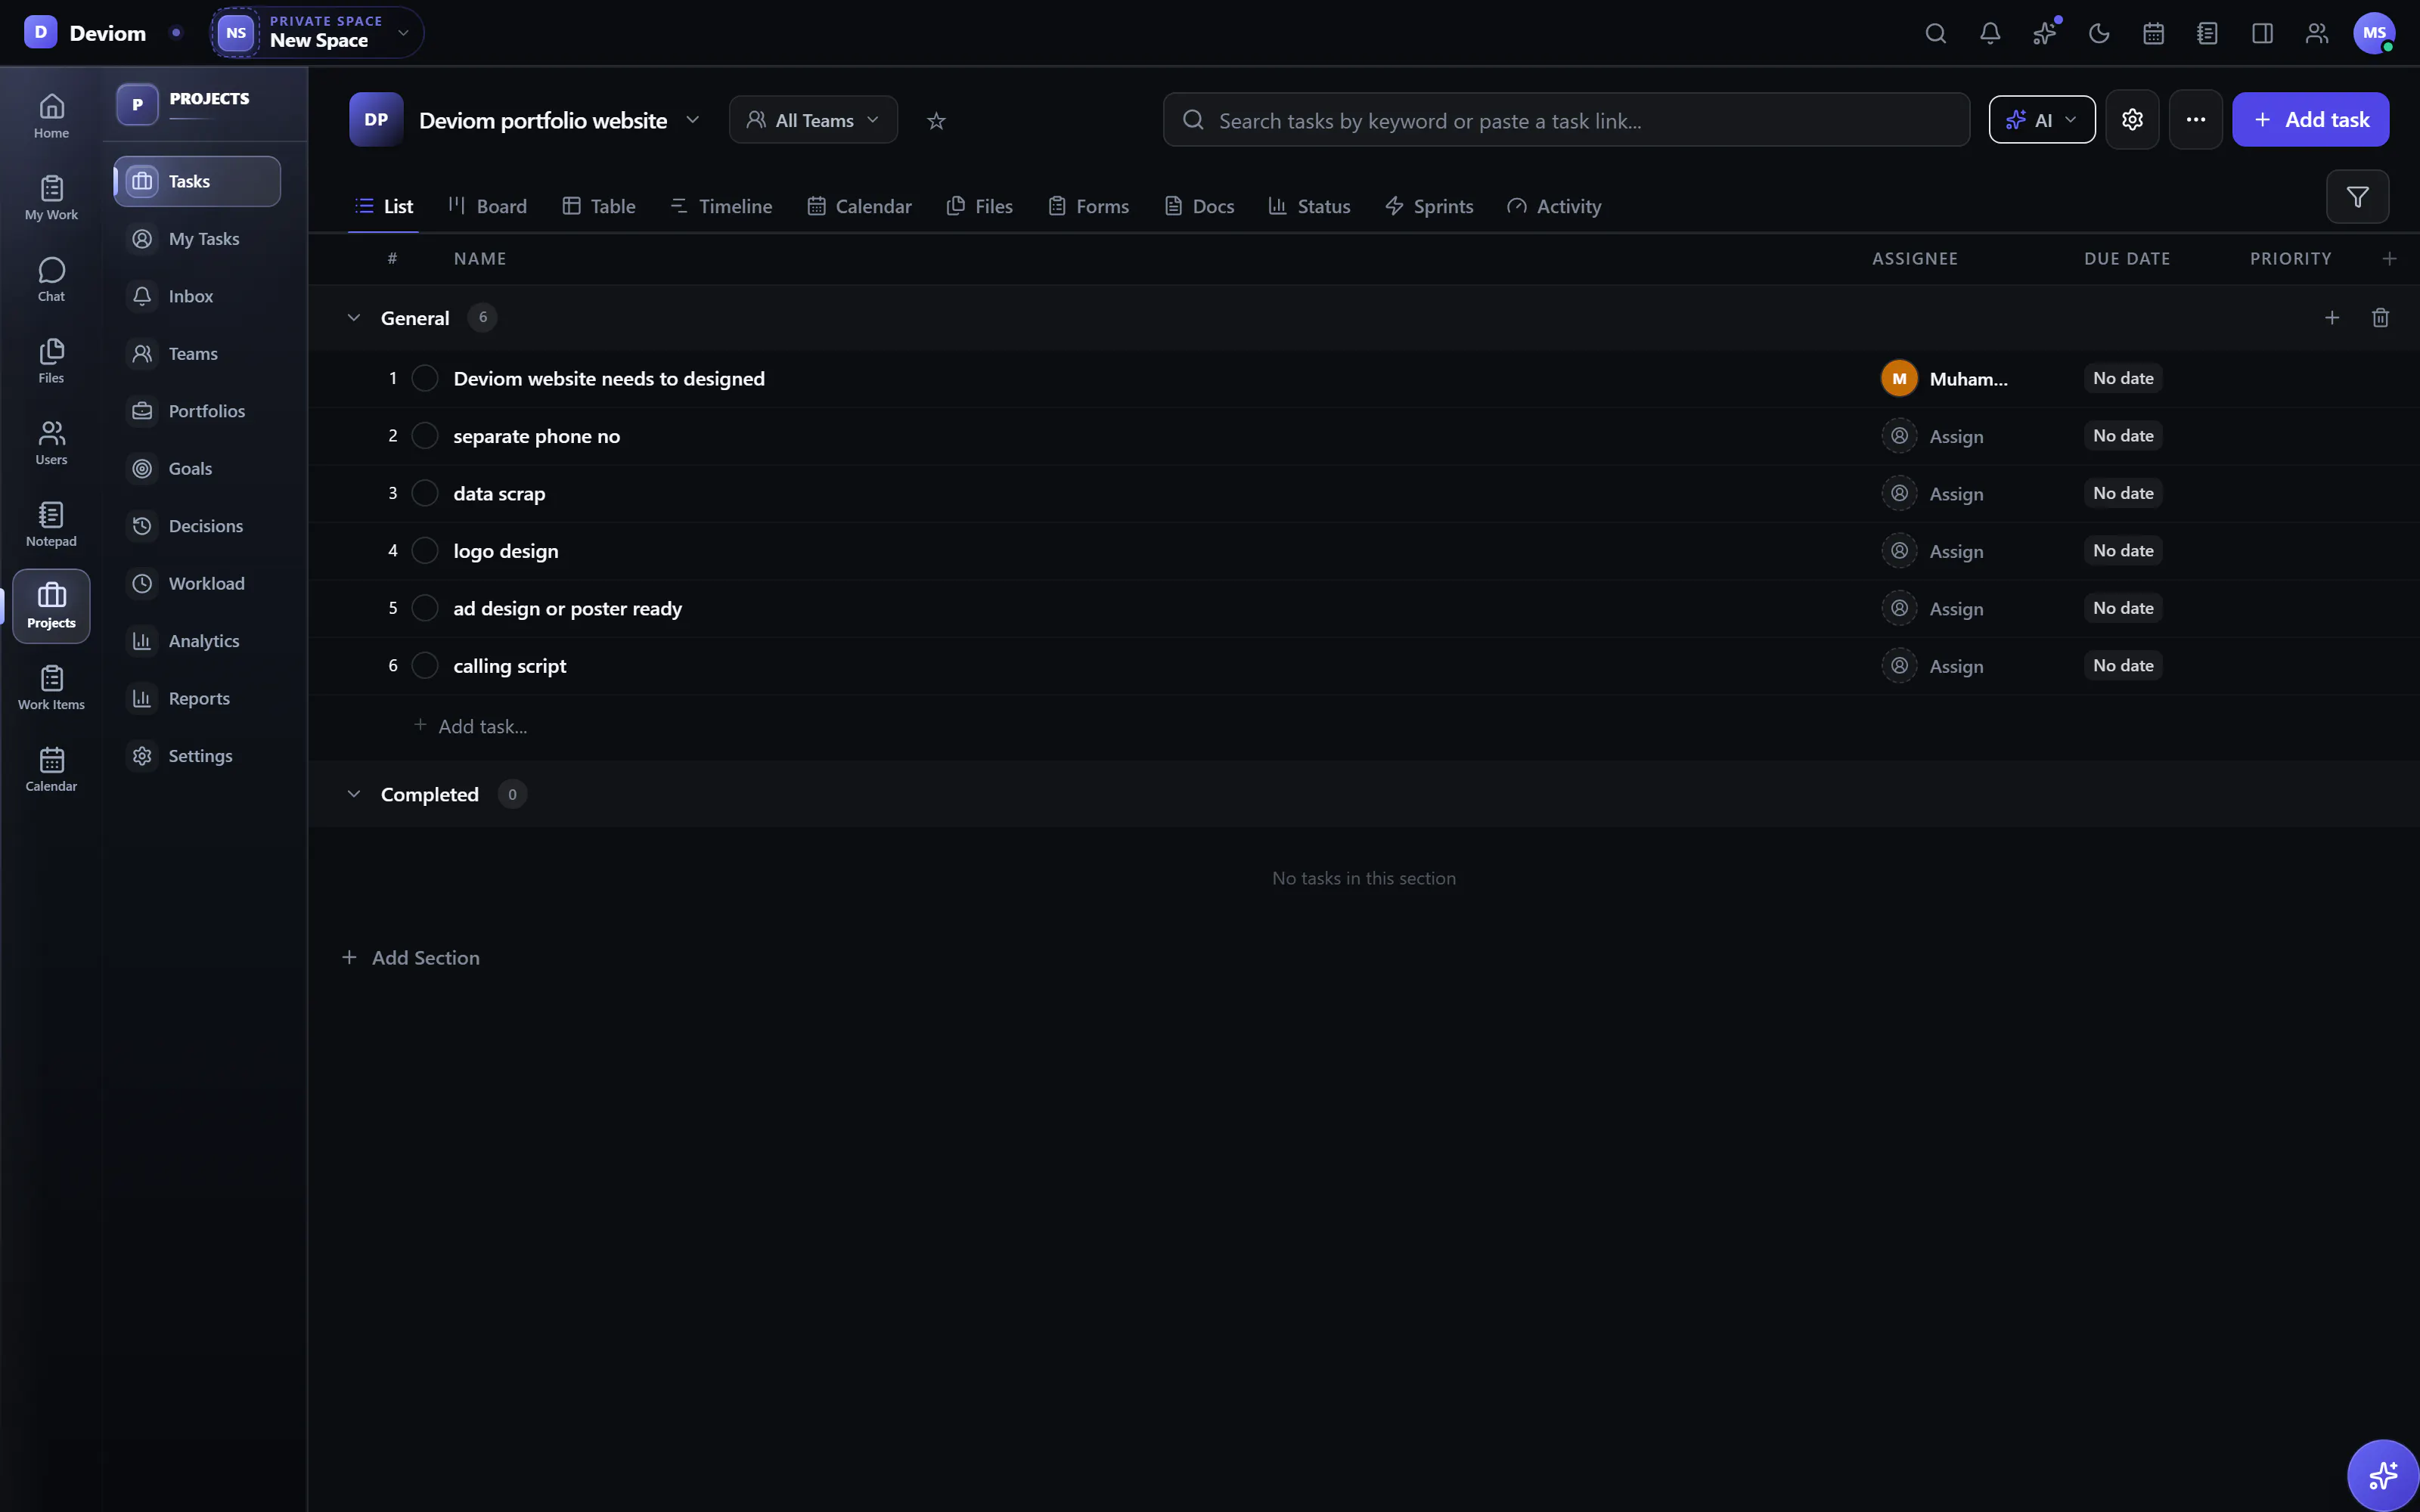The height and width of the screenshot is (1512, 2420).
Task: Open the Docs tab
Action: [x=1199, y=206]
